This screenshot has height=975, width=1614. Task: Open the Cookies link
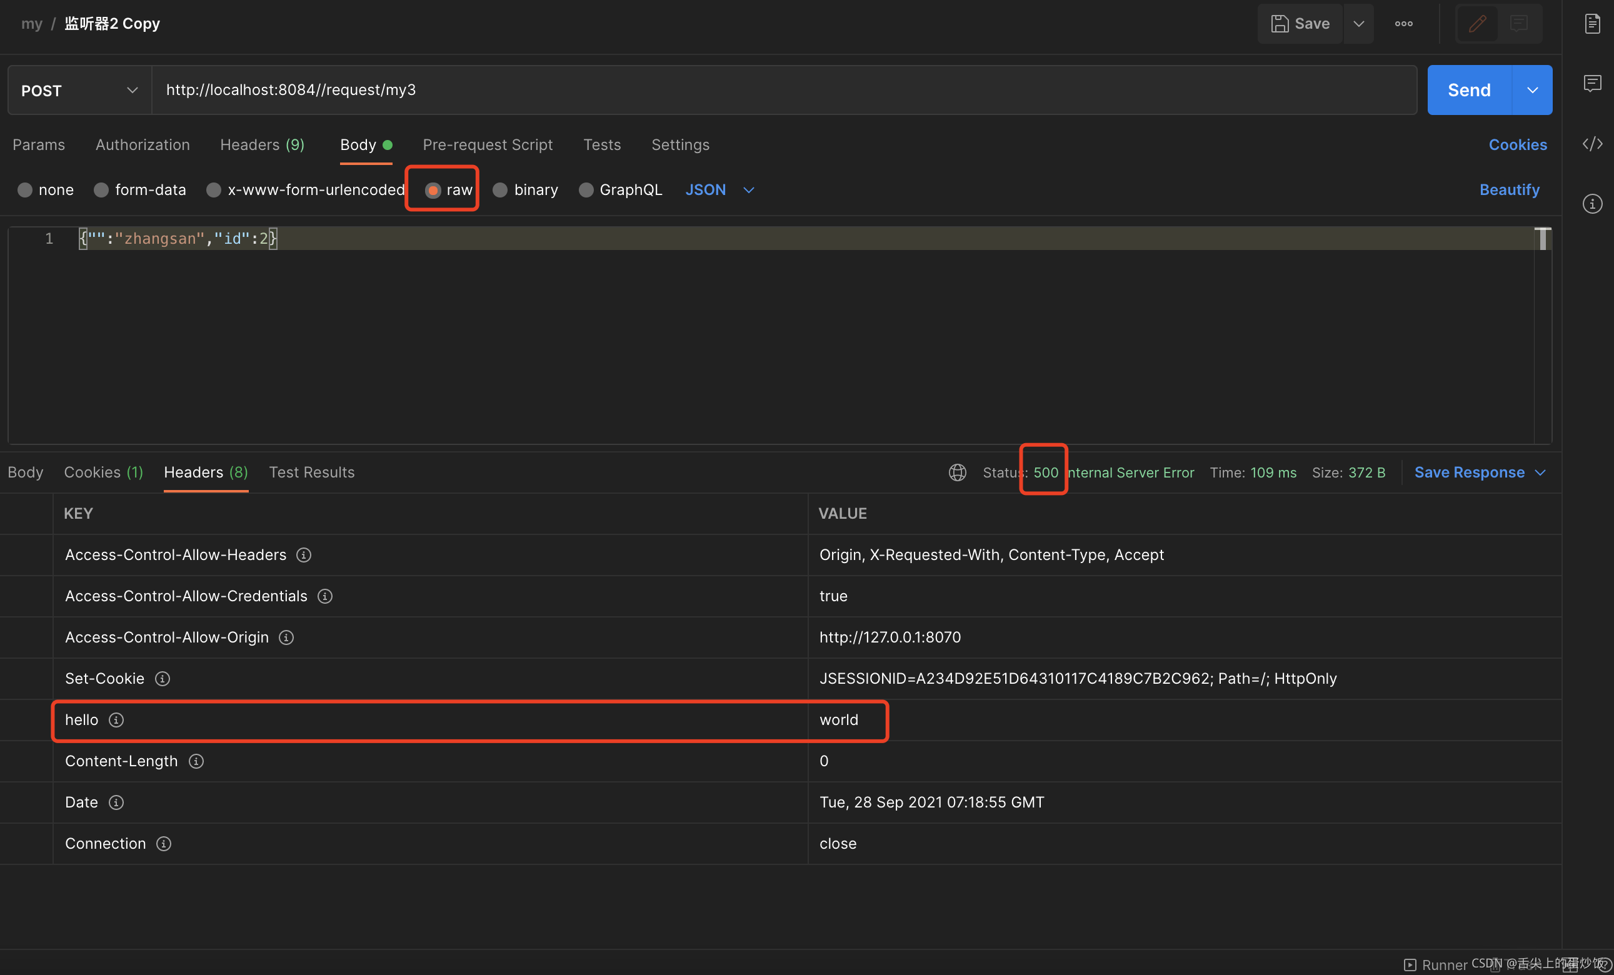[x=1518, y=145]
